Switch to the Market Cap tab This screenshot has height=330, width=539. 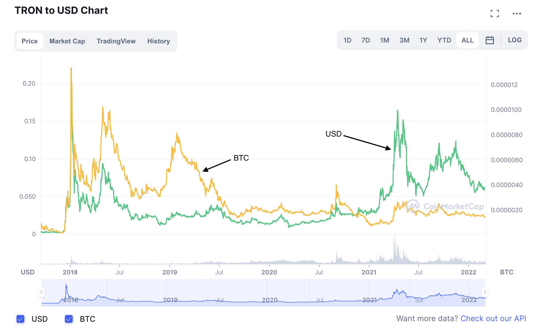coord(67,41)
